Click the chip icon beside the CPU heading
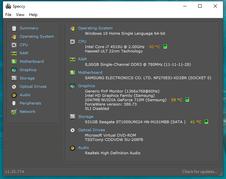 coord(73,42)
